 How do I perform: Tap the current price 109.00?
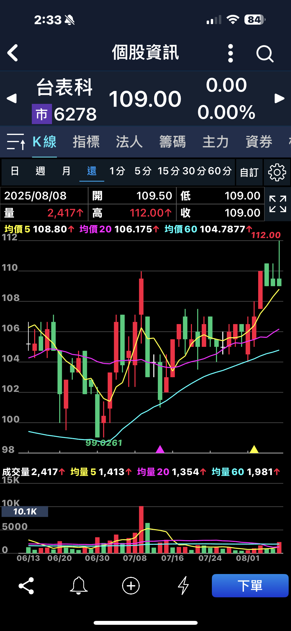coord(145,99)
